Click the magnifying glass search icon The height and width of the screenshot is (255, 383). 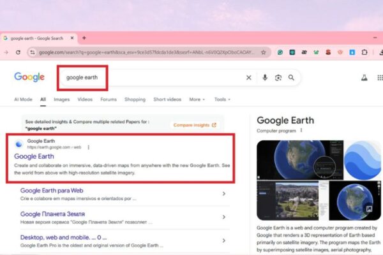coord(291,78)
